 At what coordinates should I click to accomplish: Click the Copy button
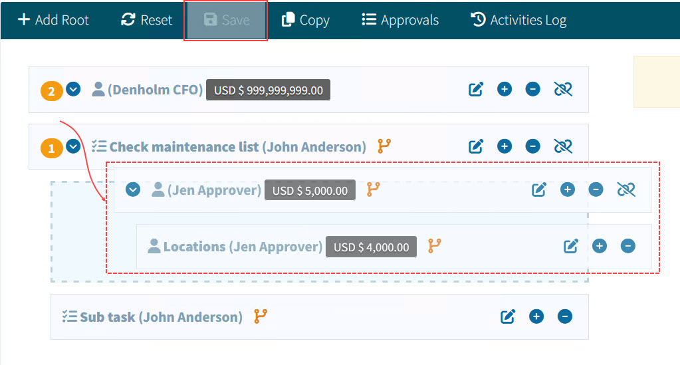(x=306, y=20)
